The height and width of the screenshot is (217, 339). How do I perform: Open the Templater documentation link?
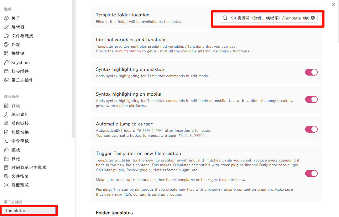(x=128, y=51)
